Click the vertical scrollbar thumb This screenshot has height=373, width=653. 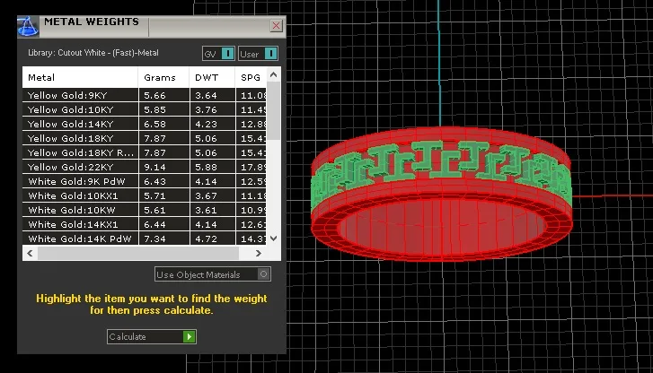tap(273, 110)
